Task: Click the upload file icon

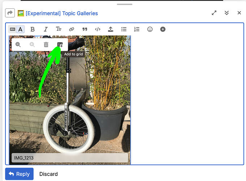Action: tap(111, 29)
